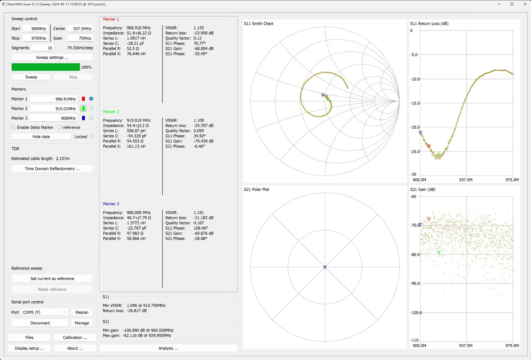Open serial port Manage settings

pos(81,323)
